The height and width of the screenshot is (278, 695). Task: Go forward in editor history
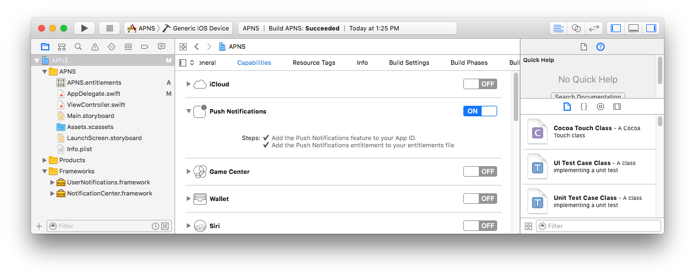pyautogui.click(x=209, y=47)
